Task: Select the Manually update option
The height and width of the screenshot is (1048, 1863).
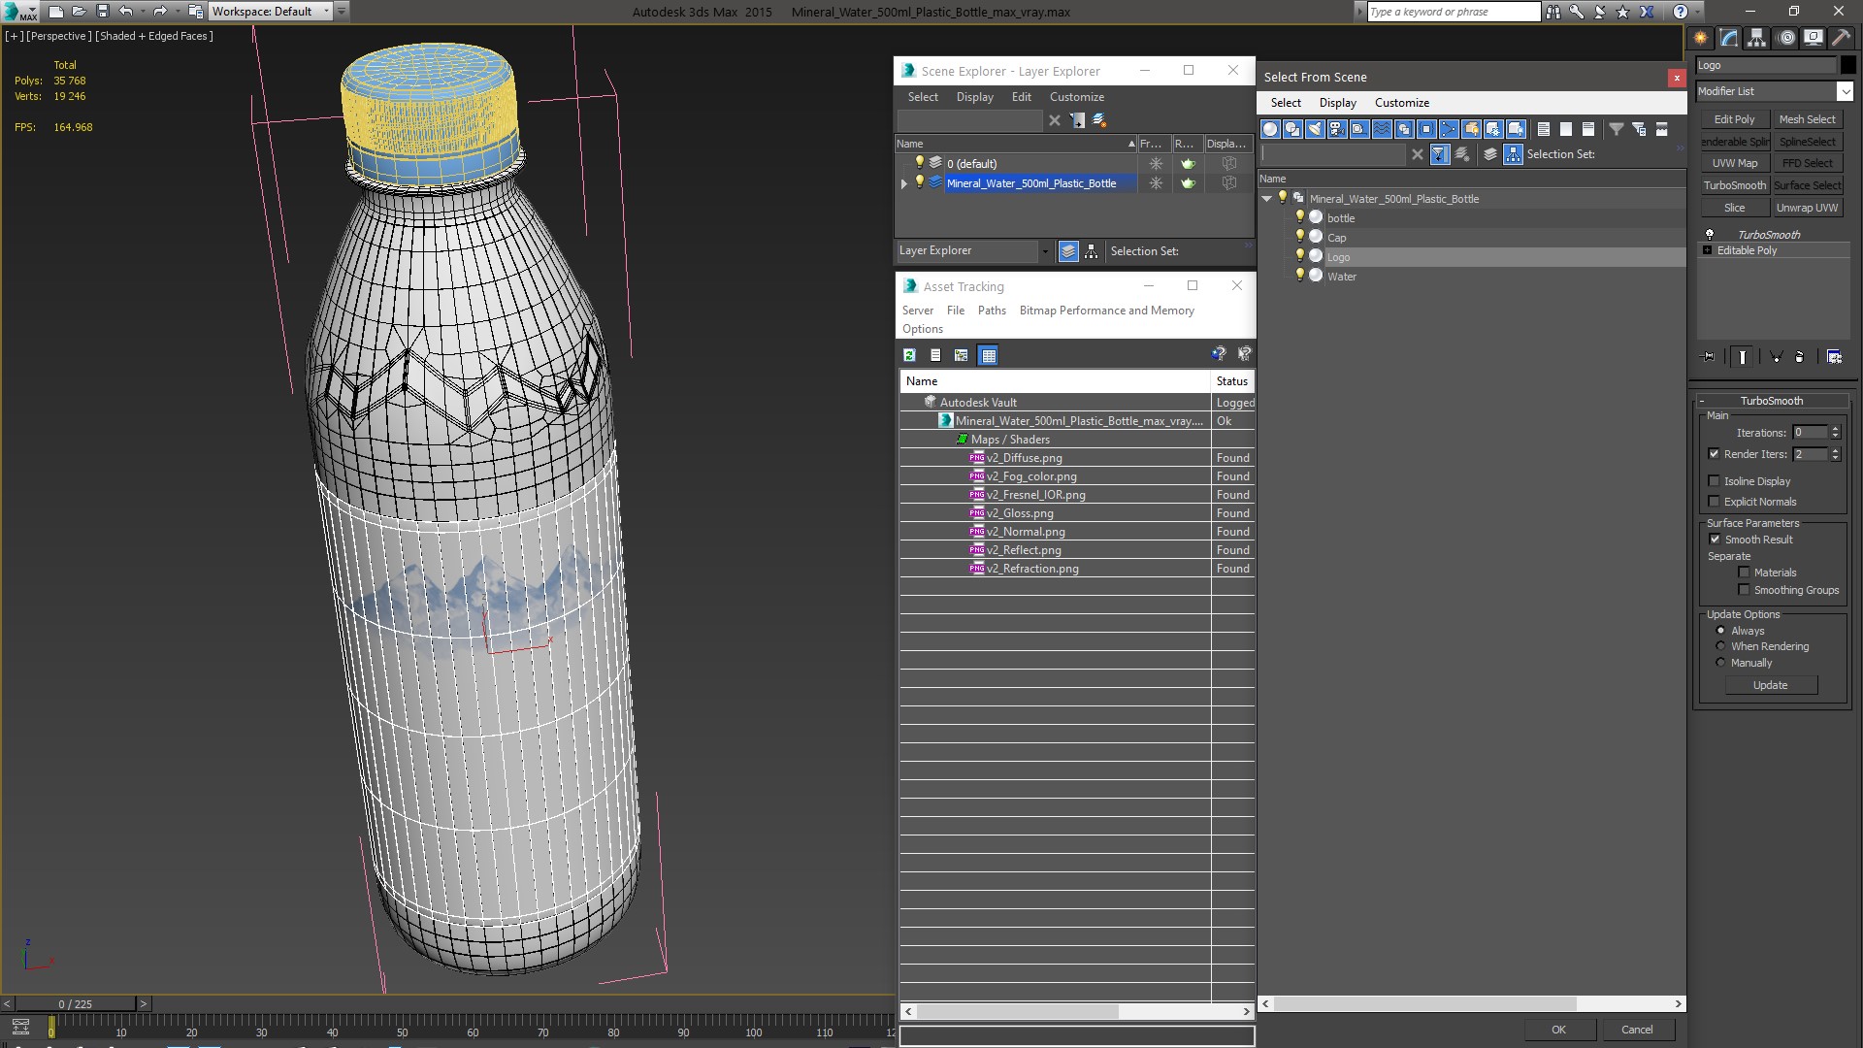Action: 1721,663
